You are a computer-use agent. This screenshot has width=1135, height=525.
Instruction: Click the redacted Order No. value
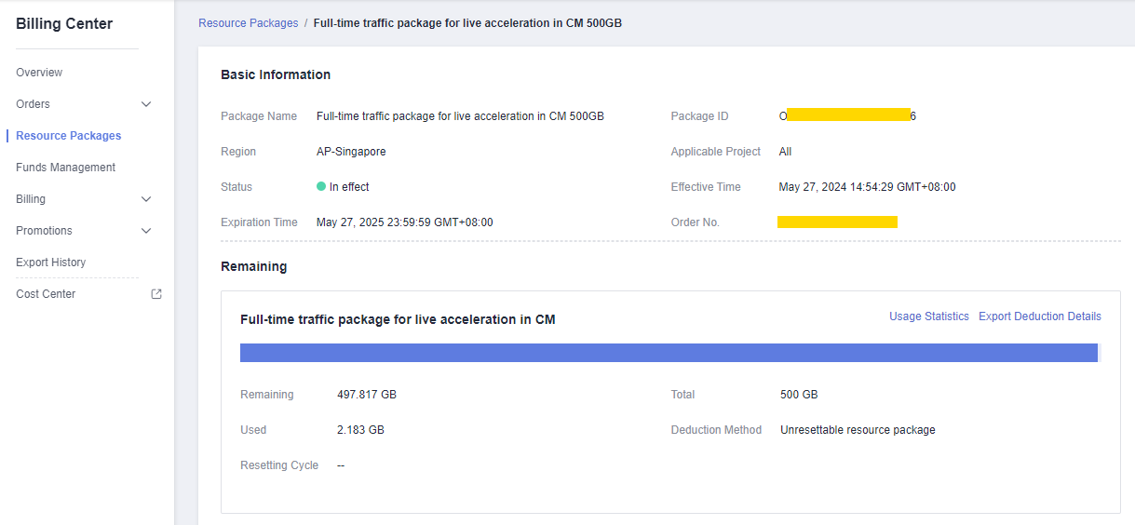point(837,222)
